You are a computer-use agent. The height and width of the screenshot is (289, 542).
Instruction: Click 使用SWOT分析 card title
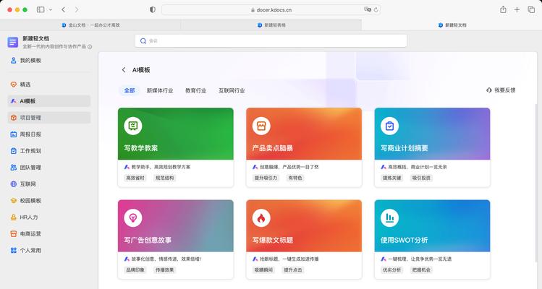point(404,240)
